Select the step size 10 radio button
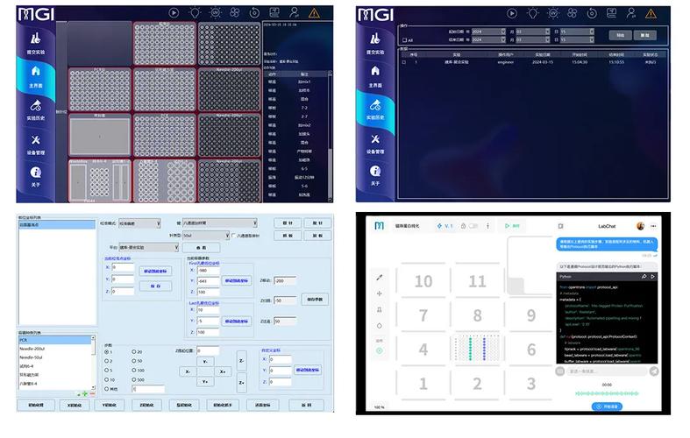 click(107, 380)
